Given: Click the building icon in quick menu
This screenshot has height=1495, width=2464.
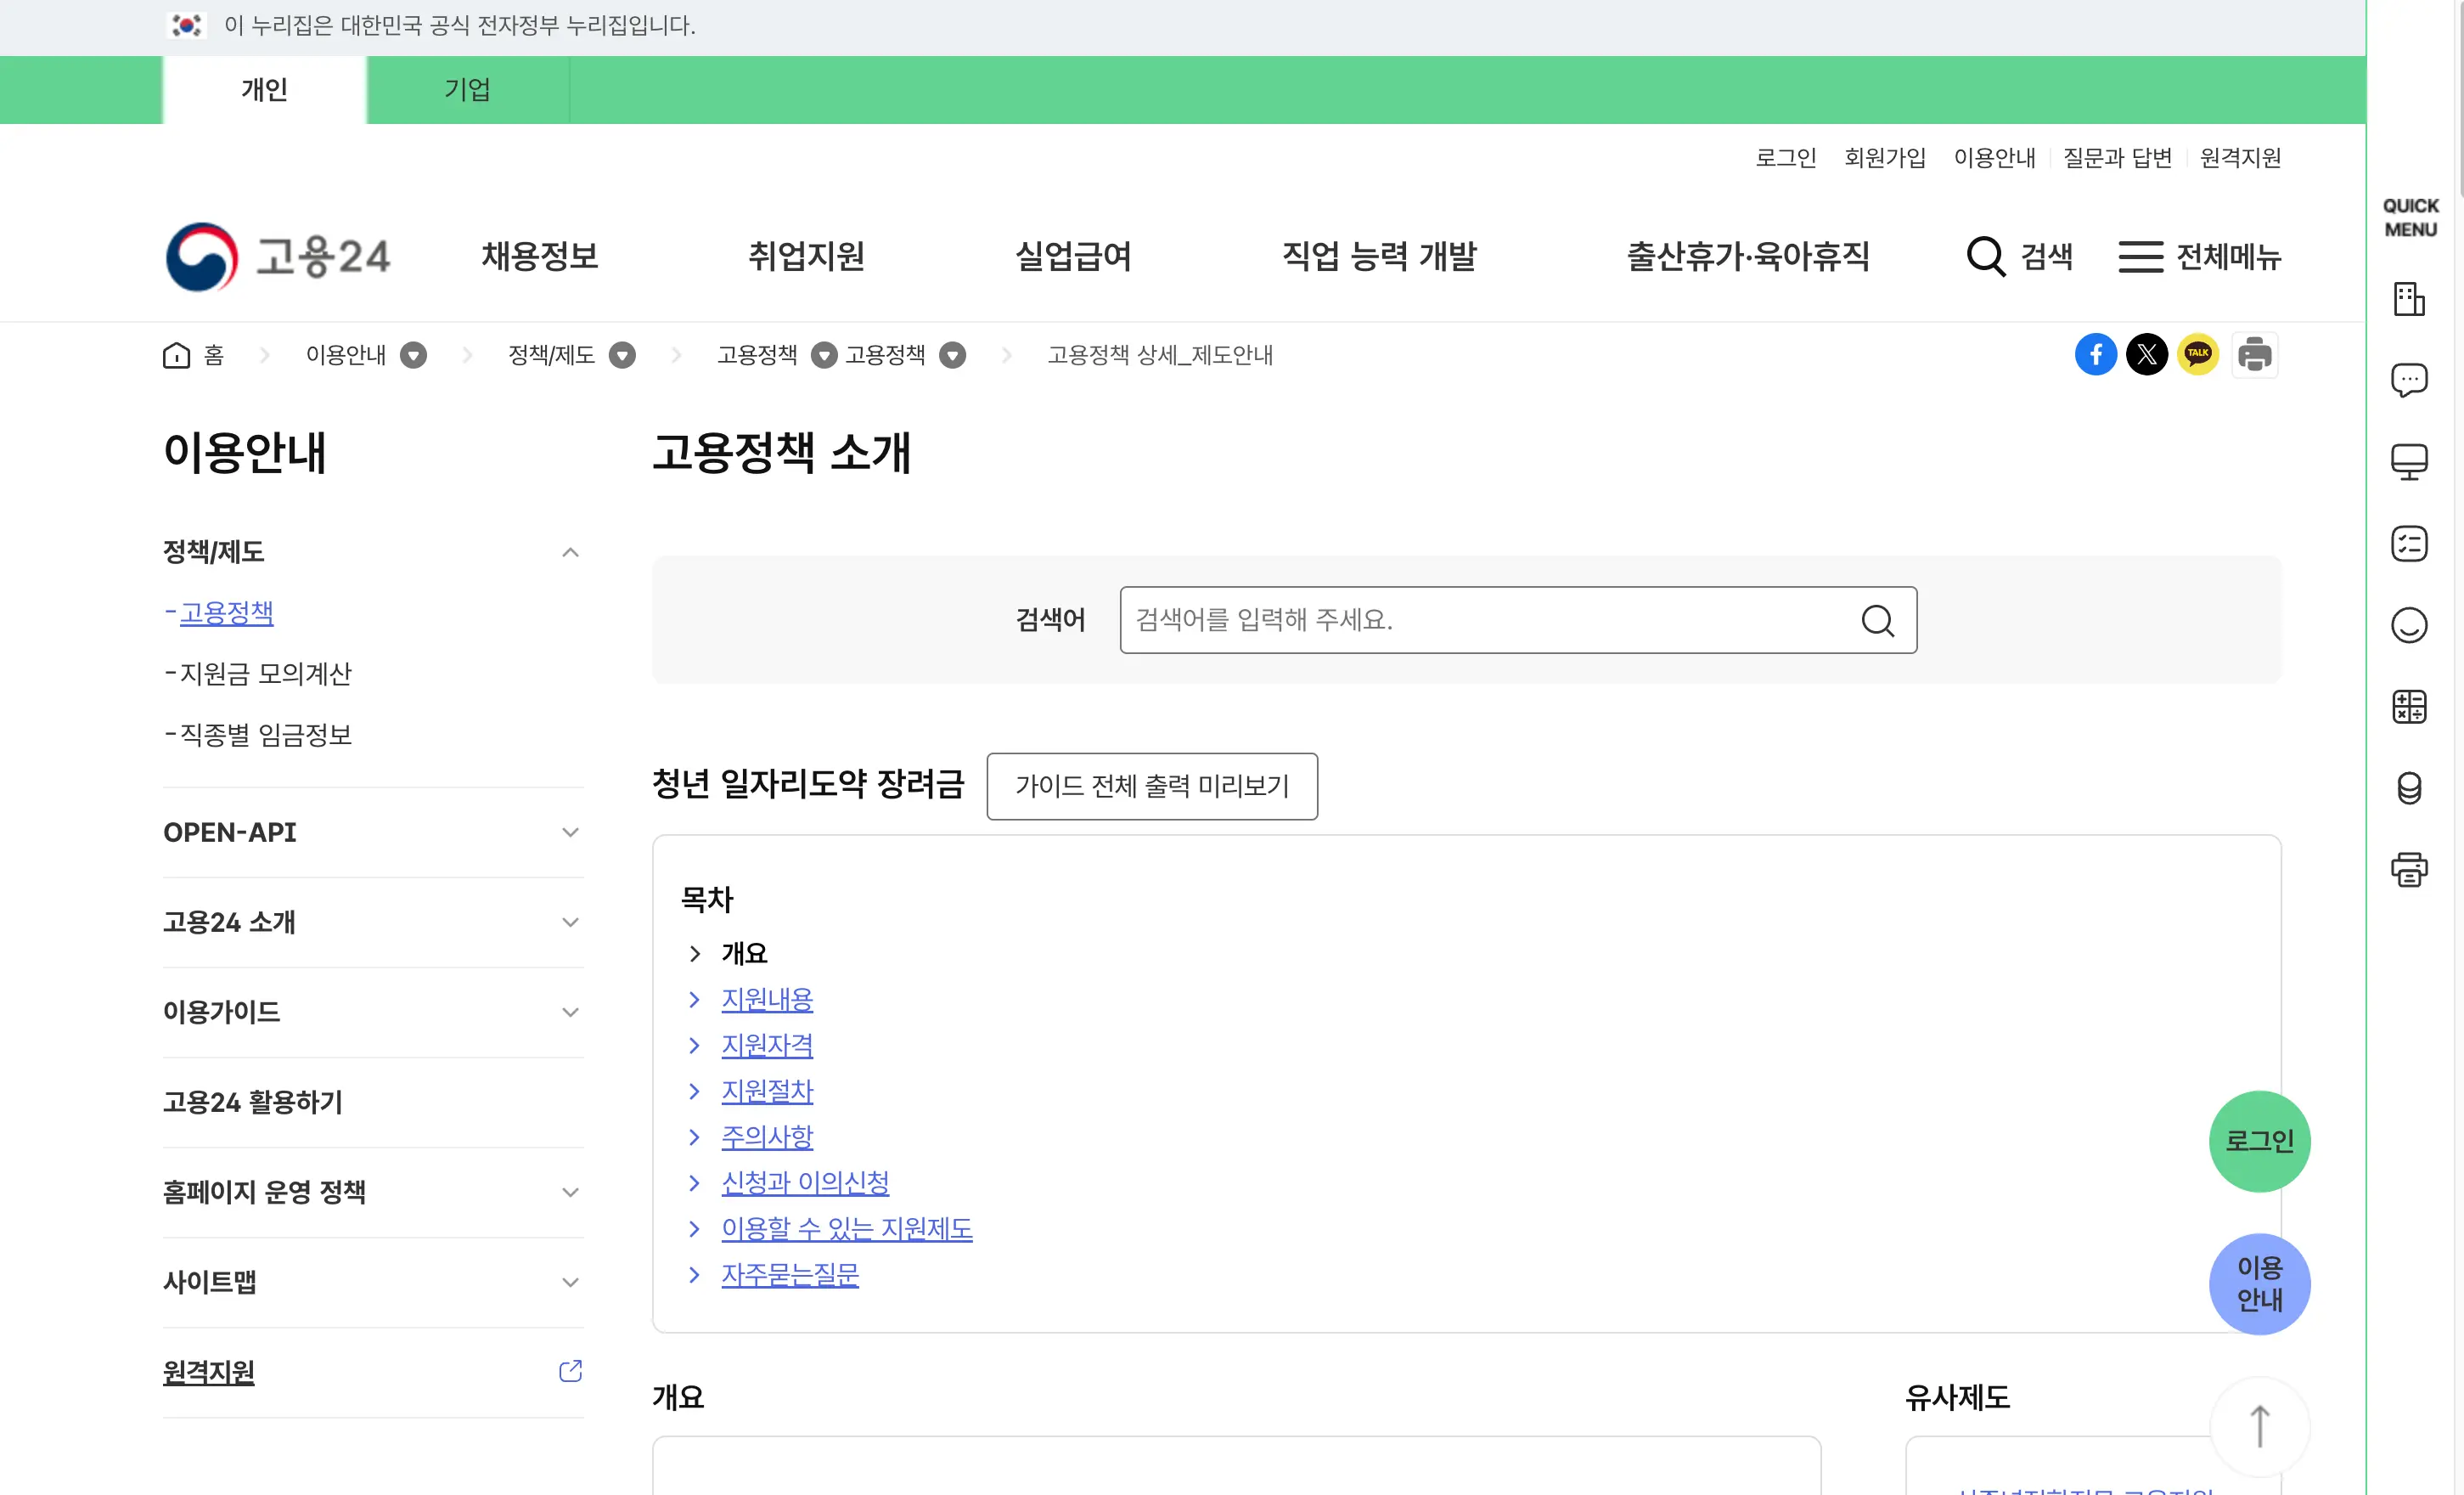Looking at the screenshot, I should [2409, 298].
